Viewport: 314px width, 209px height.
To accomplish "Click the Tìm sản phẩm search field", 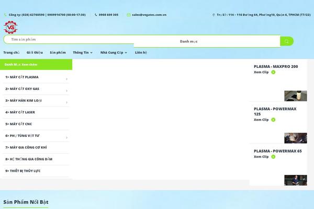I will click(x=69, y=39).
